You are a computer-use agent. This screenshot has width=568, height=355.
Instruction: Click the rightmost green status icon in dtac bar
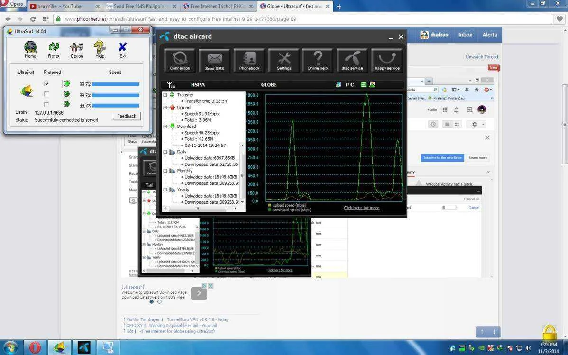tap(372, 85)
